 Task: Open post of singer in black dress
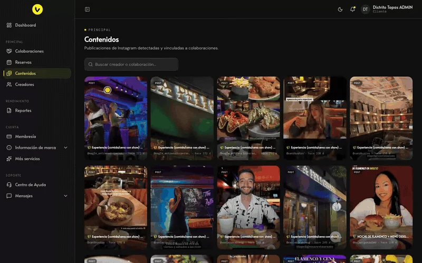click(182, 207)
